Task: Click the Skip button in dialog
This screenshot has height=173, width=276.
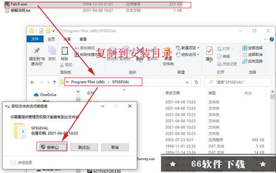Action: (x=84, y=147)
